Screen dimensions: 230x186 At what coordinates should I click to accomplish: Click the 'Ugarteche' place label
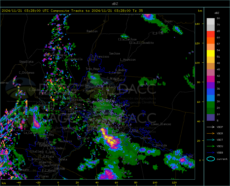point(69,128)
